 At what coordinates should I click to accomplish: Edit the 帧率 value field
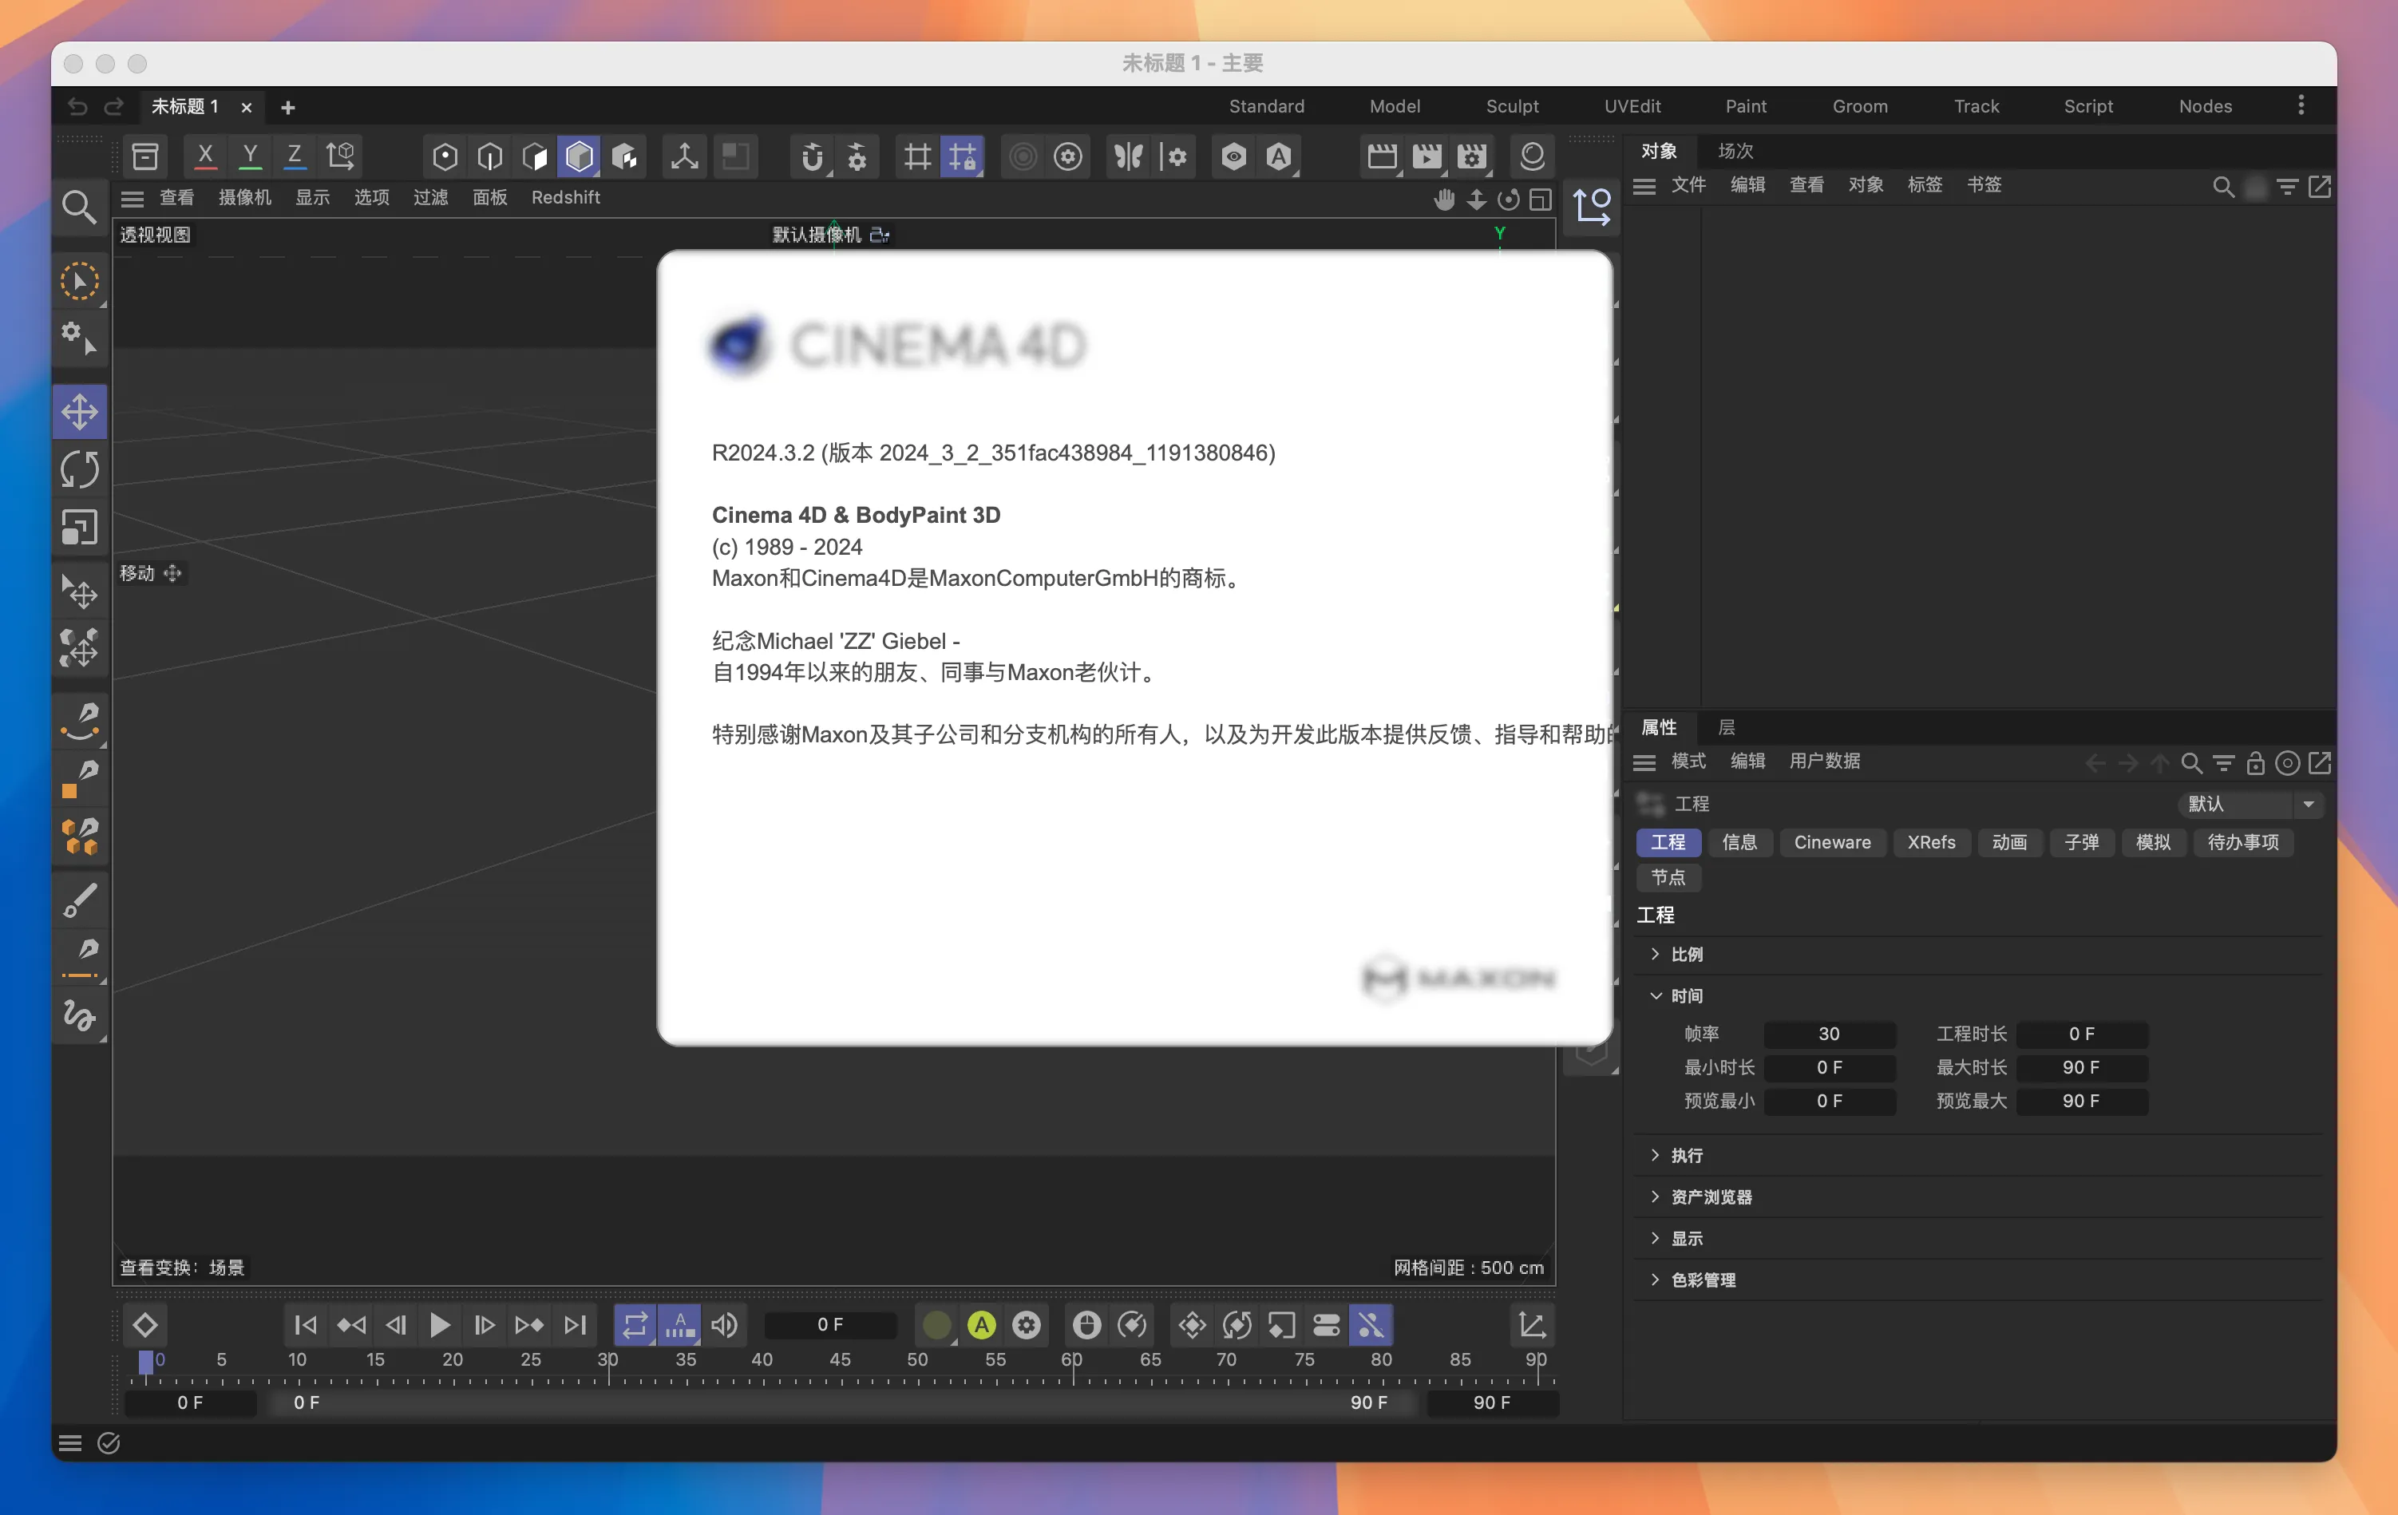click(x=1830, y=1034)
